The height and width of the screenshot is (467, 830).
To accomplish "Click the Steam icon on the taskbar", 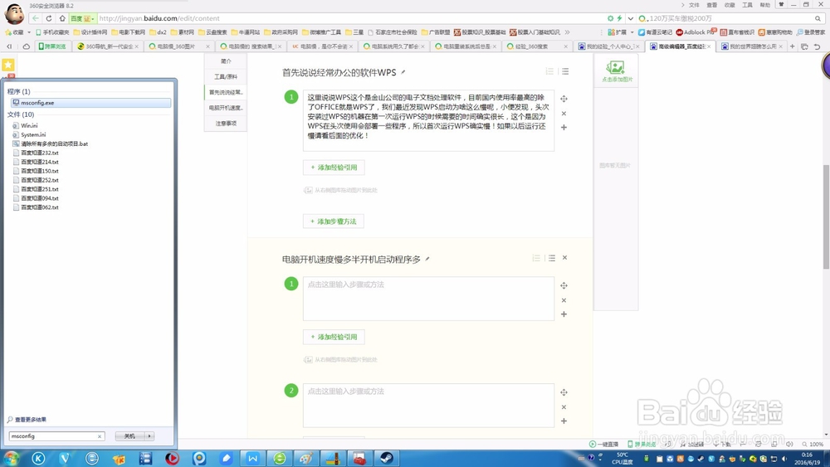I will pyautogui.click(x=387, y=458).
